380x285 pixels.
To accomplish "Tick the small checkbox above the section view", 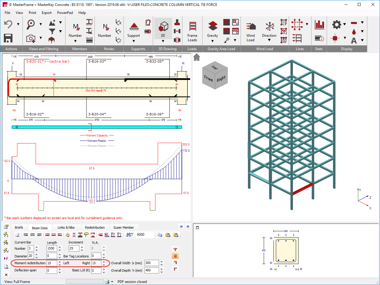I will click(198, 228).
